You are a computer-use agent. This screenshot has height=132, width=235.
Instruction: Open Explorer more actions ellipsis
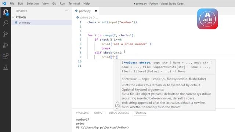(x=66, y=11)
